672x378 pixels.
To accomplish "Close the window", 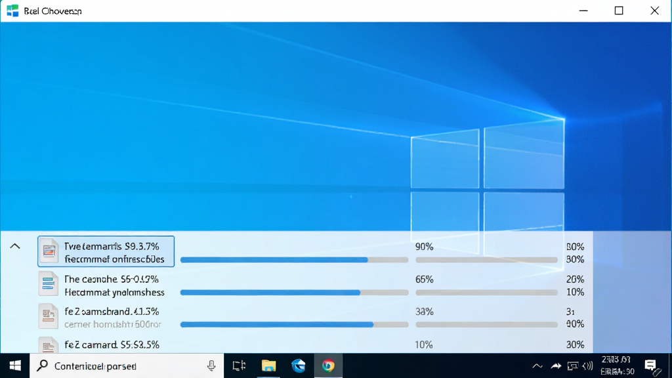I will pyautogui.click(x=654, y=10).
